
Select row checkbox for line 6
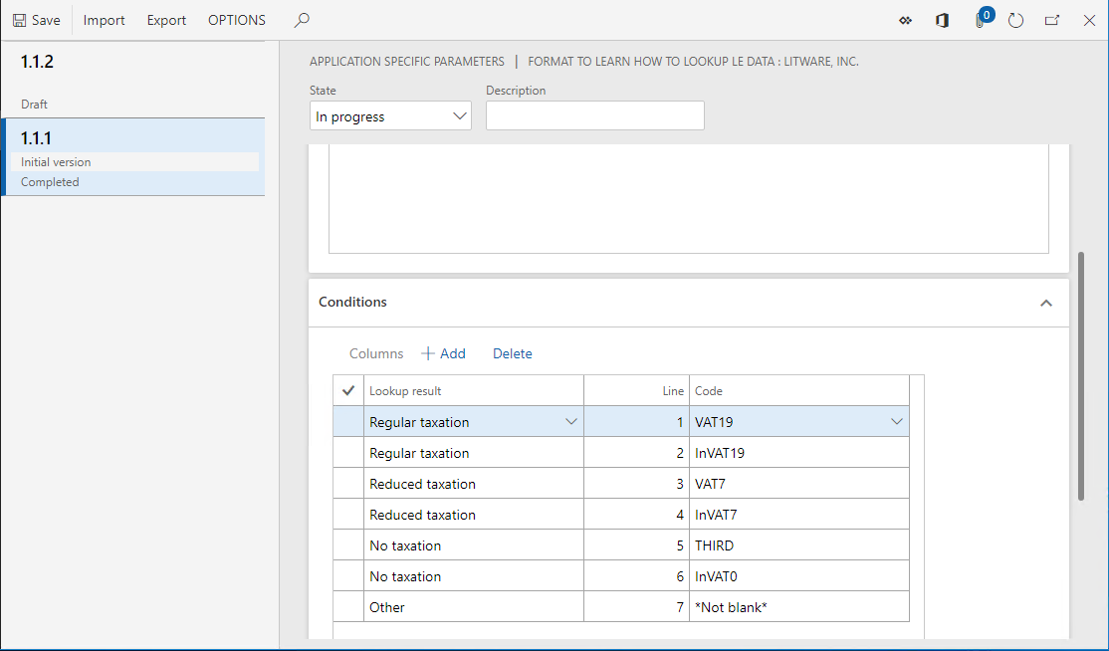[348, 576]
